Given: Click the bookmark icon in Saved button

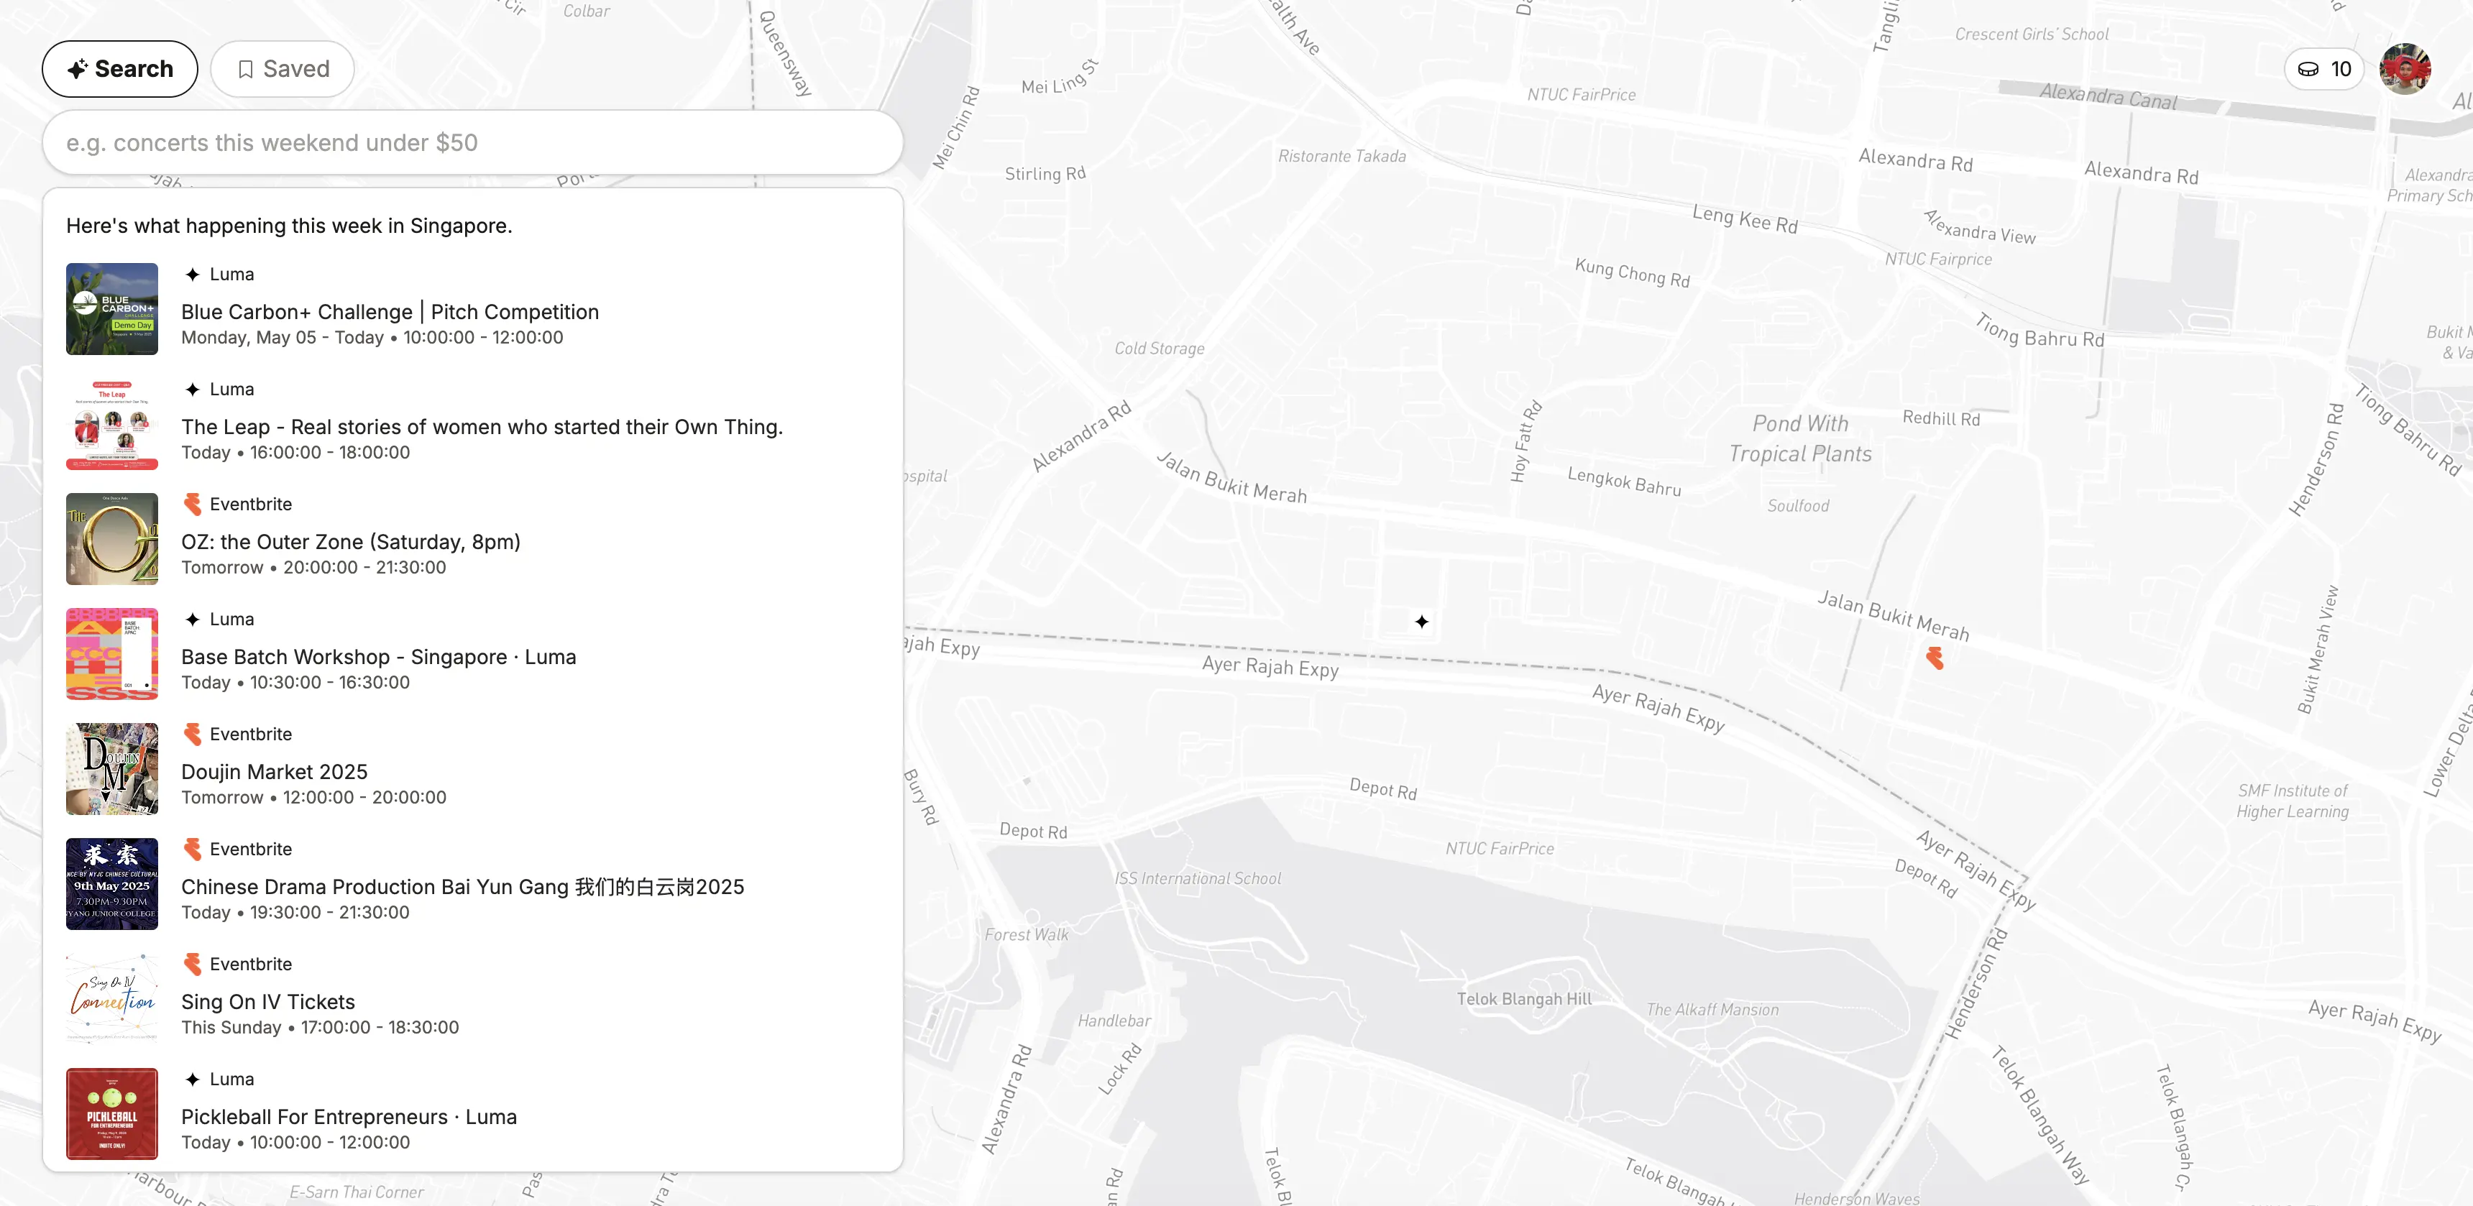Looking at the screenshot, I should click(x=246, y=69).
